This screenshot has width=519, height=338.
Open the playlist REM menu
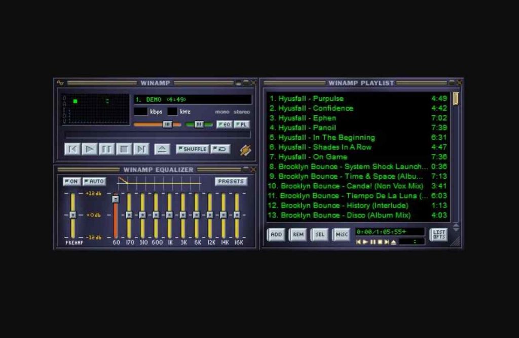click(298, 235)
